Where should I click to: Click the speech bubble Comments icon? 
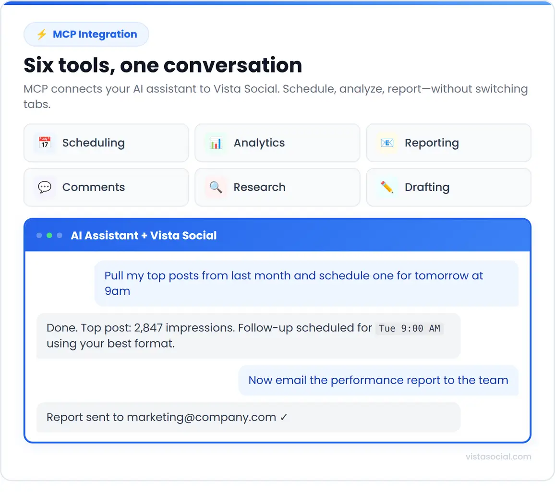point(45,187)
